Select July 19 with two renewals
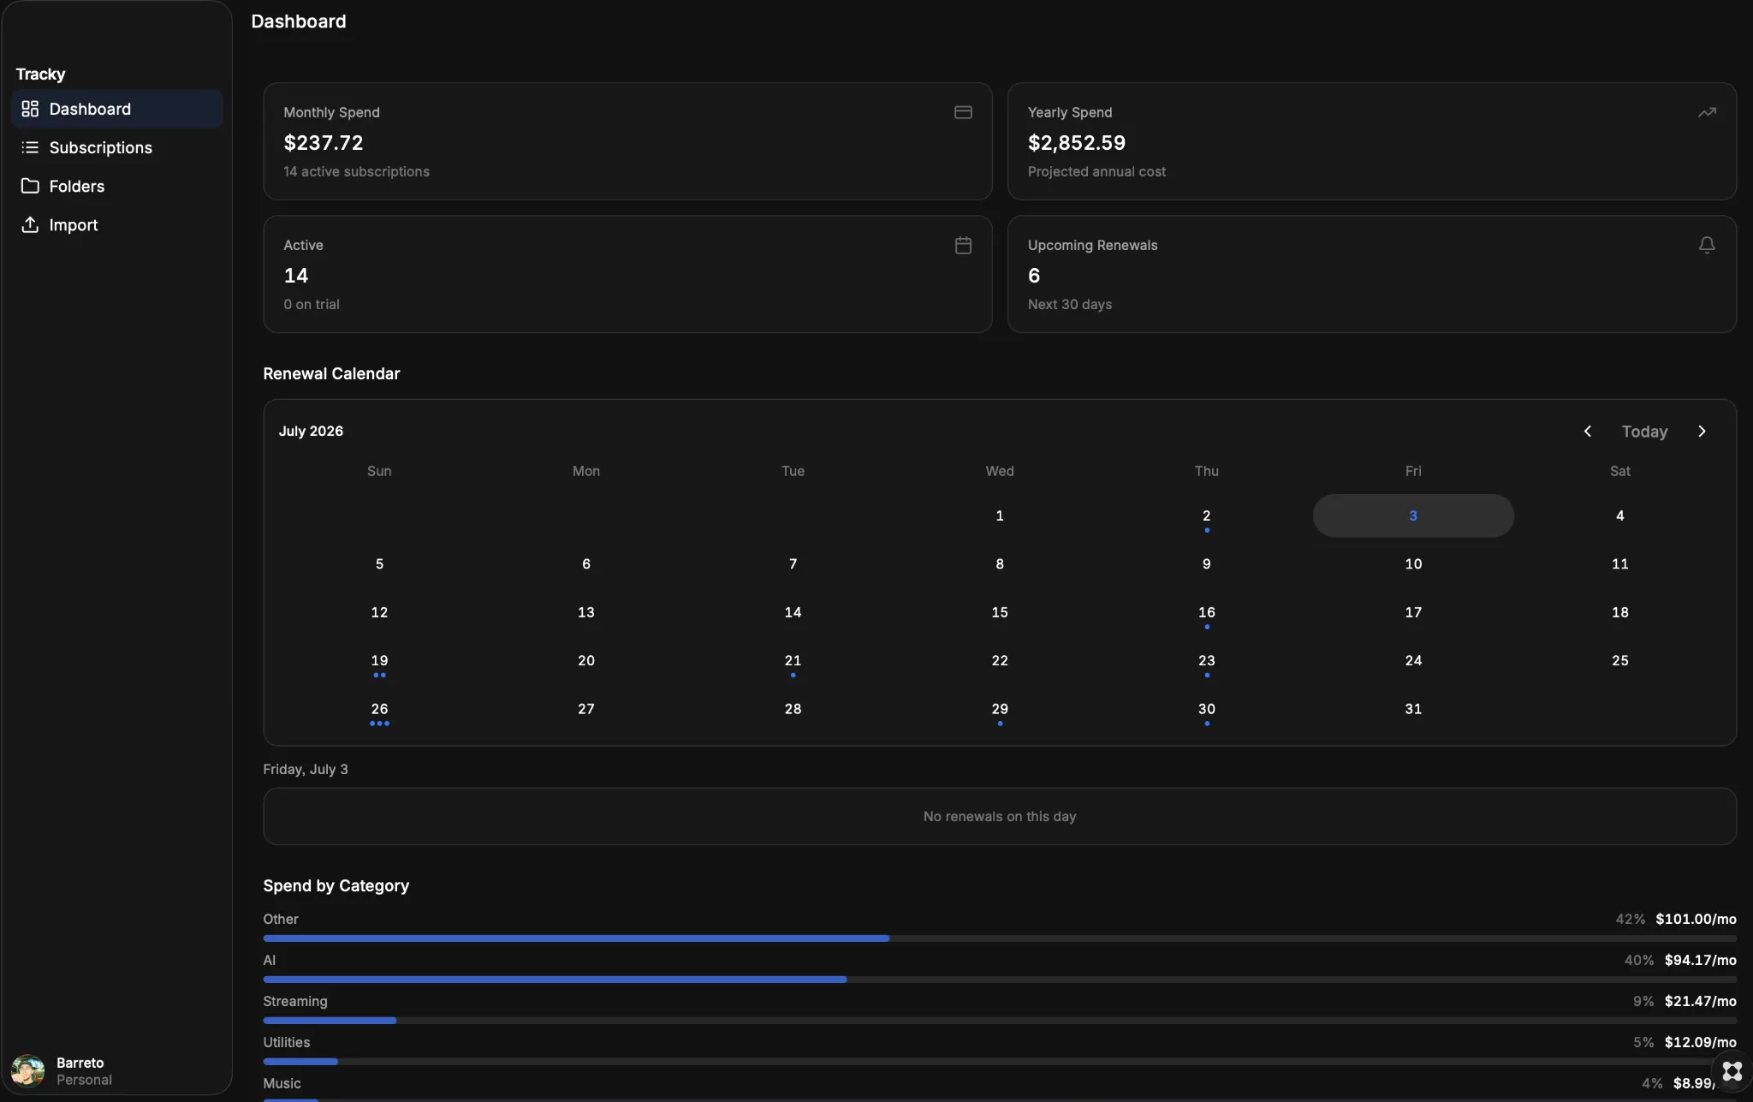The height and width of the screenshot is (1102, 1753). (379, 661)
